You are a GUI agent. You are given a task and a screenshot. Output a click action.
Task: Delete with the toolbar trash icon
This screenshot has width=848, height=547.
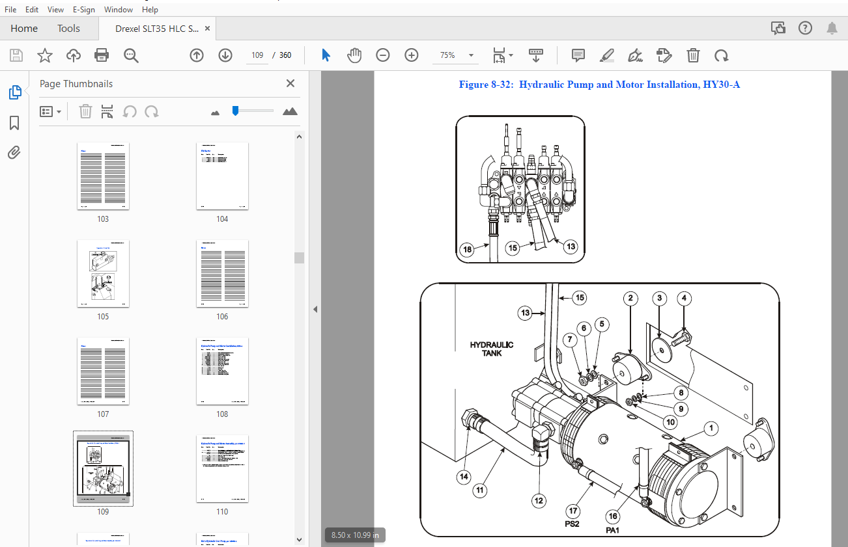(x=694, y=55)
